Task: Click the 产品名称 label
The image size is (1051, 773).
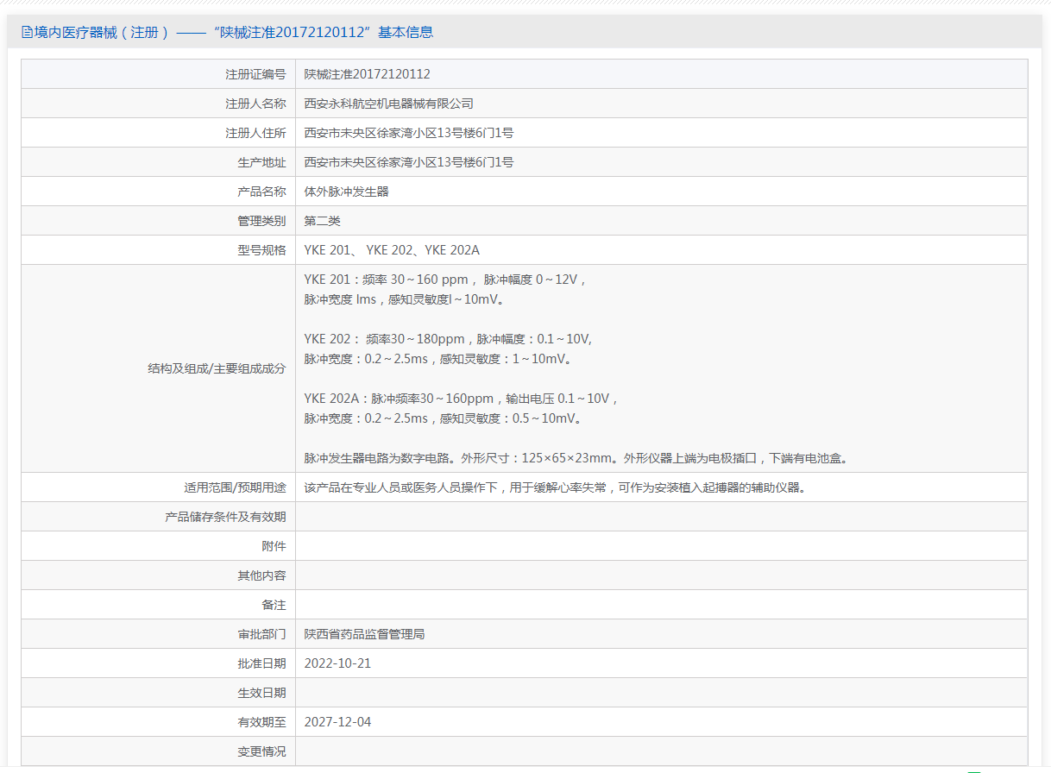Action: pos(261,192)
